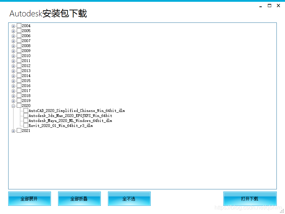The height and width of the screenshot is (214, 285).
Task: Check the Autodesk_Maya_2020 package box
Action: tap(26, 120)
